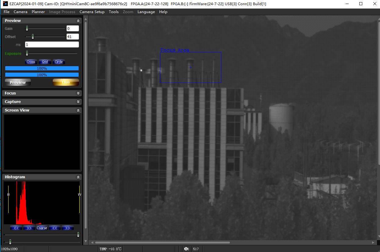The image size is (380, 252).
Task: Click the image scrollbar left arrow
Action: [92, 243]
